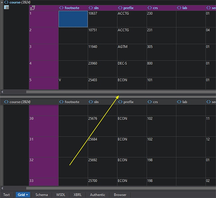Open the Browser view tab
This screenshot has height=198, width=216.
tap(120, 195)
